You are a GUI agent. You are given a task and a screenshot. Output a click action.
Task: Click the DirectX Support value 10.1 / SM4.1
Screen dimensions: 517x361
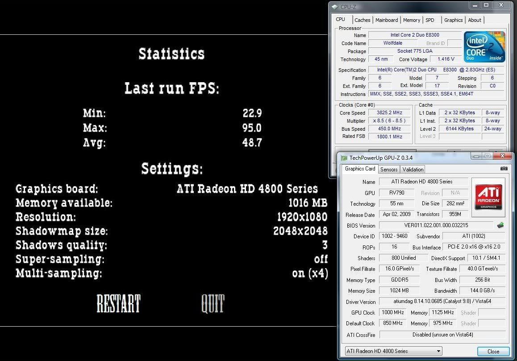tap(486, 258)
